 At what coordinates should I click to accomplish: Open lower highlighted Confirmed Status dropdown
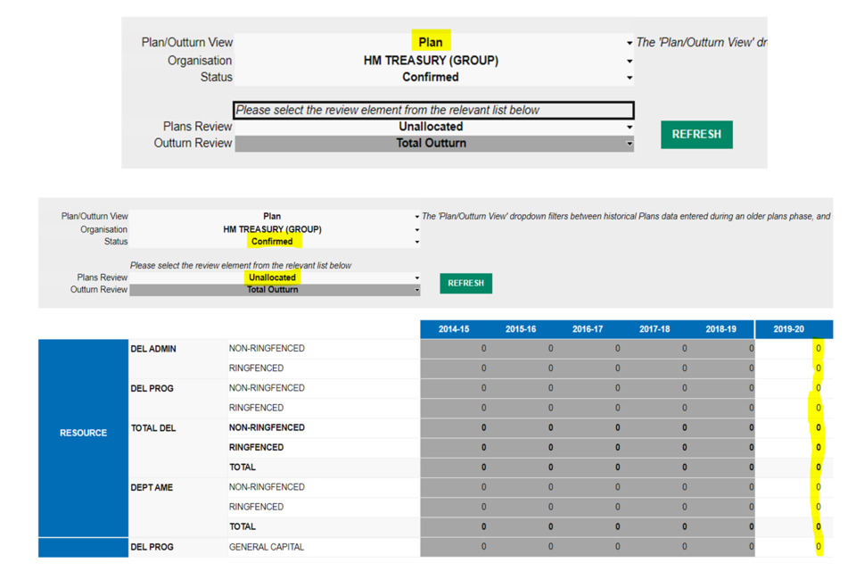416,242
